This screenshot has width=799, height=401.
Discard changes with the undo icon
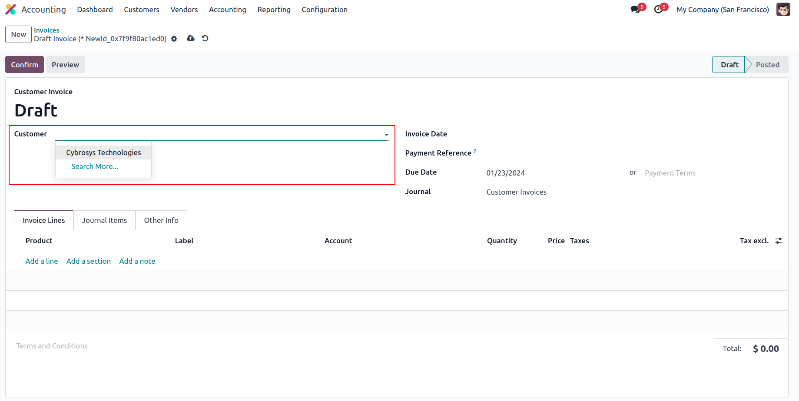205,39
